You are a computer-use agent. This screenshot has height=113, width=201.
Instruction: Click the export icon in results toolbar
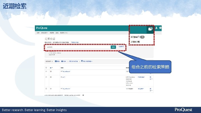(x=82, y=61)
